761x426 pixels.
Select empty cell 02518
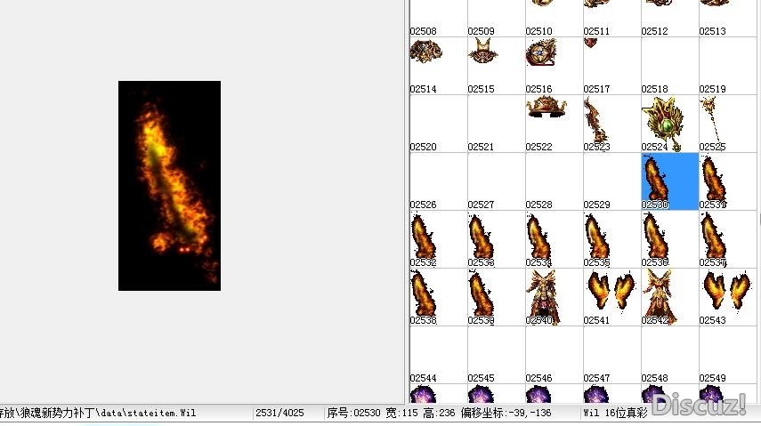click(x=669, y=66)
